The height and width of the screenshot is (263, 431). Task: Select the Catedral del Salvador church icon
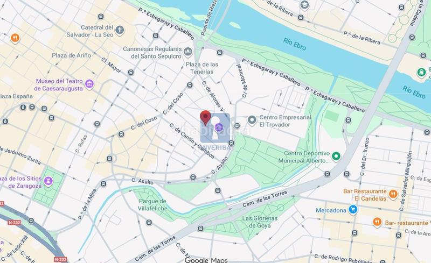click(x=120, y=30)
